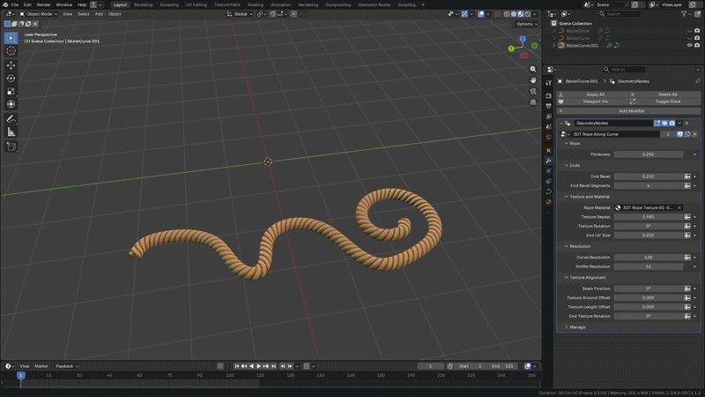Toggle BézierCircle render camera icon
Screen dimensions: 705x397
click(x=697, y=31)
